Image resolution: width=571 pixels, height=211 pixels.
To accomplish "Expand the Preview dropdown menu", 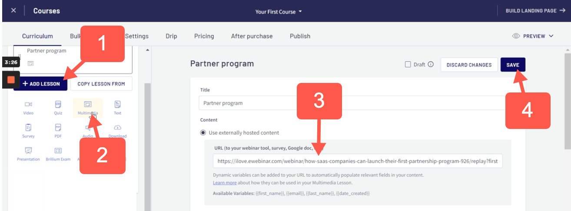I will pyautogui.click(x=533, y=36).
